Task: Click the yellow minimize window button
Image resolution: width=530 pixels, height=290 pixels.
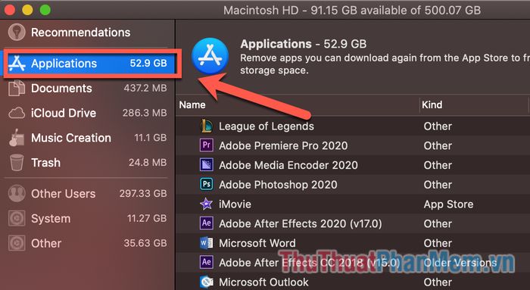Action: (x=27, y=10)
